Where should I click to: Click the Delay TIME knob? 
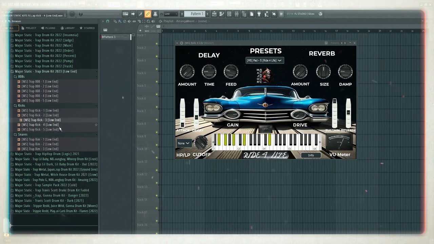point(209,72)
